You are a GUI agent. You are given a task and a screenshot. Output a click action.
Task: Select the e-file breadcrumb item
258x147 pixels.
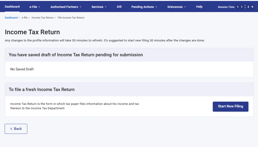click(x=24, y=18)
